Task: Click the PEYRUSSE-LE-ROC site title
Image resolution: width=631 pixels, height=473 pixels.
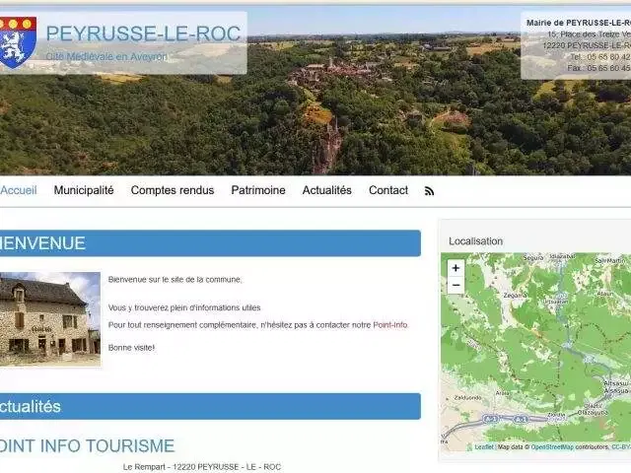Action: 143,34
